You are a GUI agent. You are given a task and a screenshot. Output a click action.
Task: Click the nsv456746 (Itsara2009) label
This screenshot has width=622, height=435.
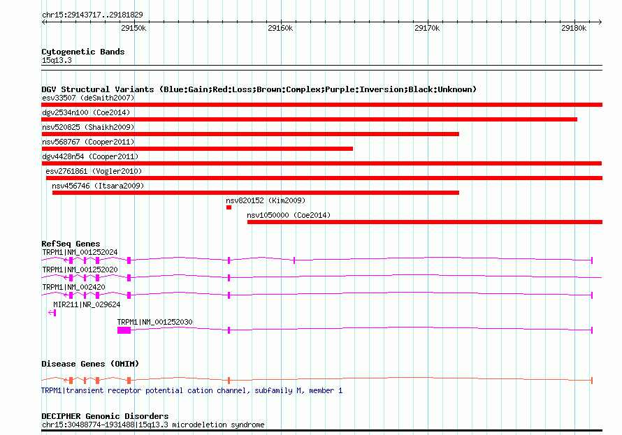coord(98,186)
